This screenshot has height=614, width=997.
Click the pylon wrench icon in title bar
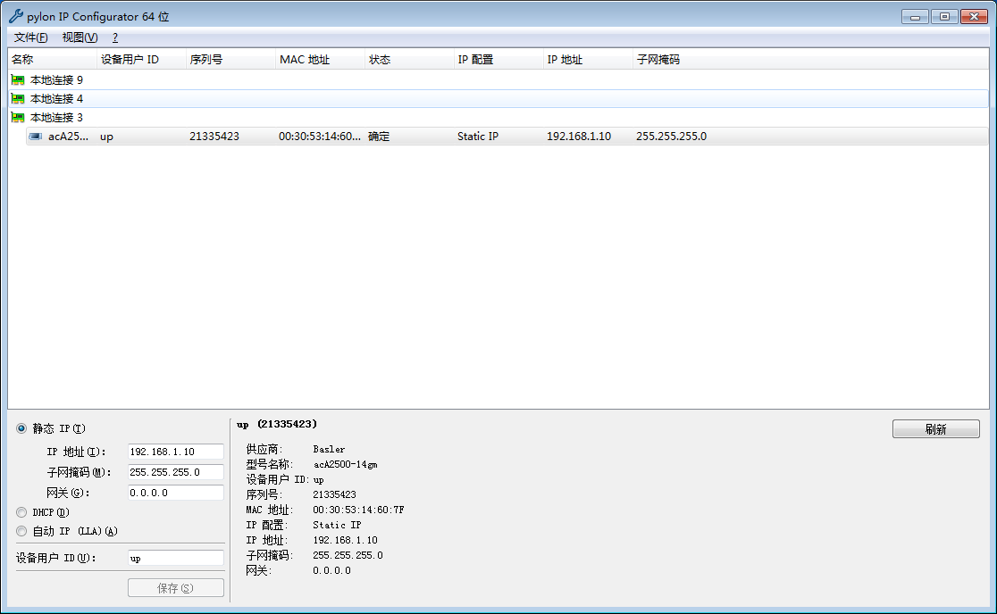[x=15, y=16]
